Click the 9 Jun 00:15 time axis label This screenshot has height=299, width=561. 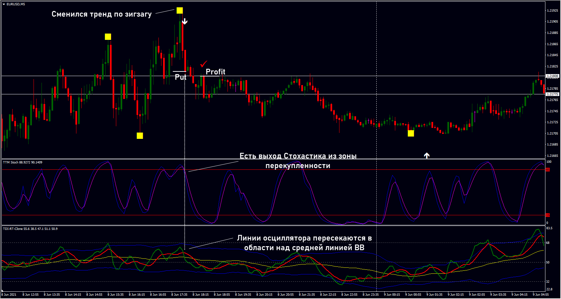(x=392, y=295)
